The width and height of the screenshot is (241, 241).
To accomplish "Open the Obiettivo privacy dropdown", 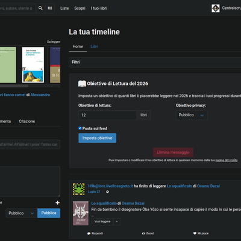I will (x=192, y=115).
